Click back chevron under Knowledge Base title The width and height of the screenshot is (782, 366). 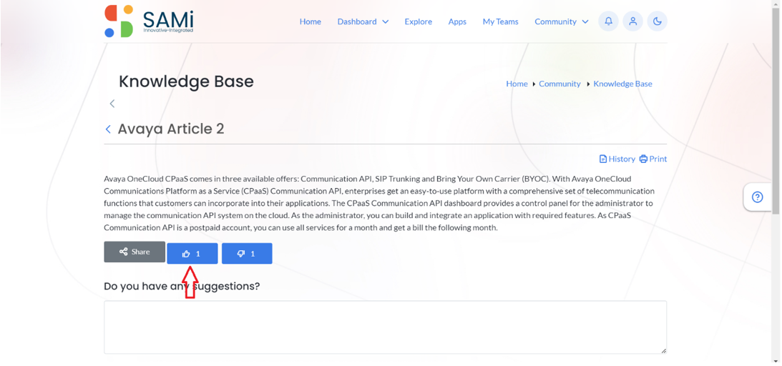(x=112, y=104)
